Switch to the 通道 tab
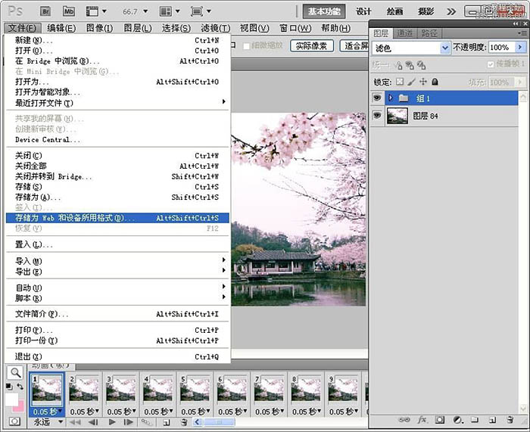The image size is (530, 432). (x=405, y=33)
